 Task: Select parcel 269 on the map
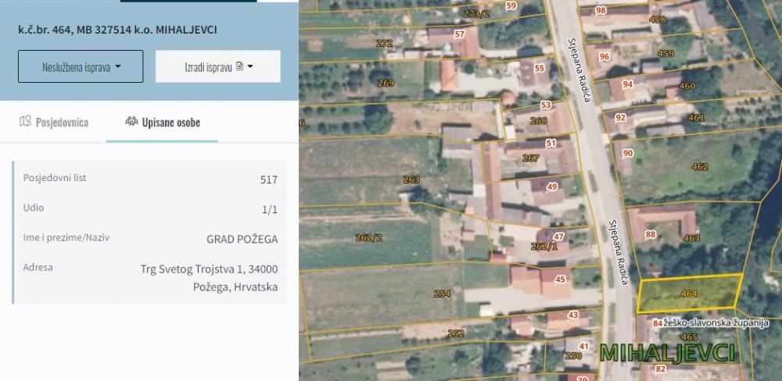386,83
